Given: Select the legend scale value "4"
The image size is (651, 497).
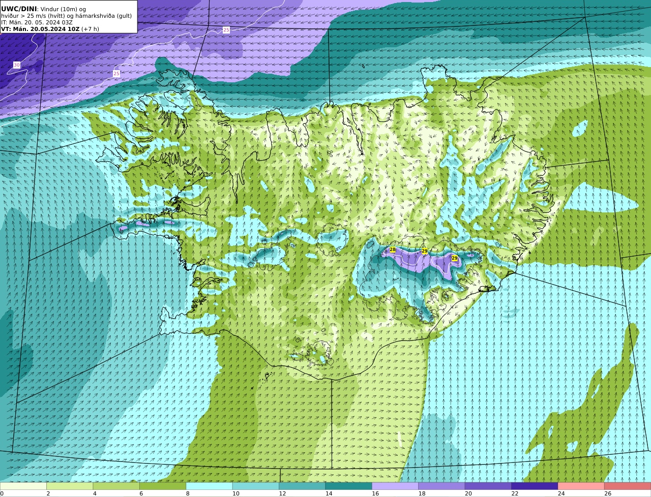Looking at the screenshot, I should (95, 493).
